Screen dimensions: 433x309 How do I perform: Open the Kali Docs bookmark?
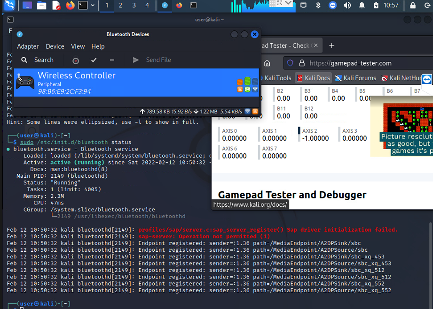[314, 78]
